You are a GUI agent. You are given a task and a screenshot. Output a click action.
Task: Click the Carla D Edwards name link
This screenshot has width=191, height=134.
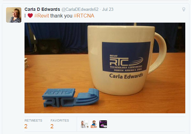point(42,9)
